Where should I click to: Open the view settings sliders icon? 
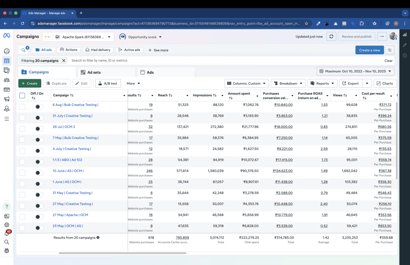389,50
